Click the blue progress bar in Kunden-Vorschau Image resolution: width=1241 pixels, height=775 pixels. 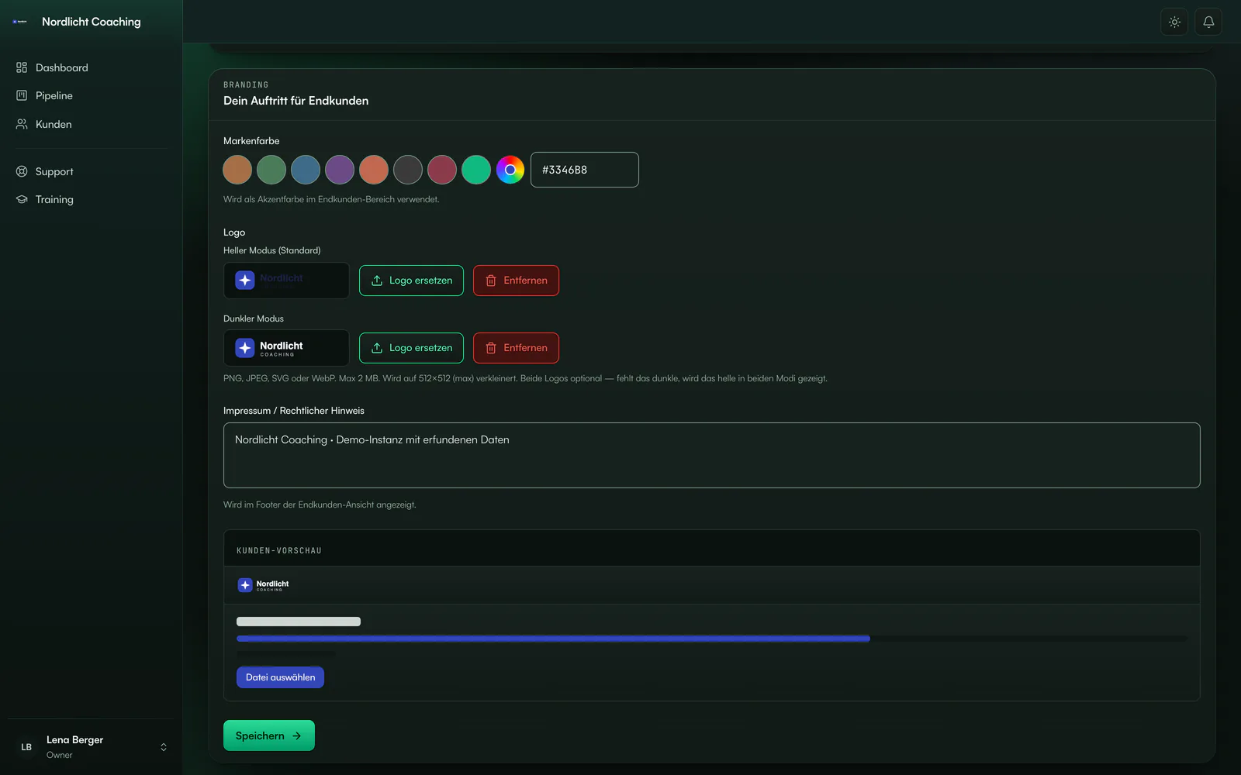click(x=553, y=639)
